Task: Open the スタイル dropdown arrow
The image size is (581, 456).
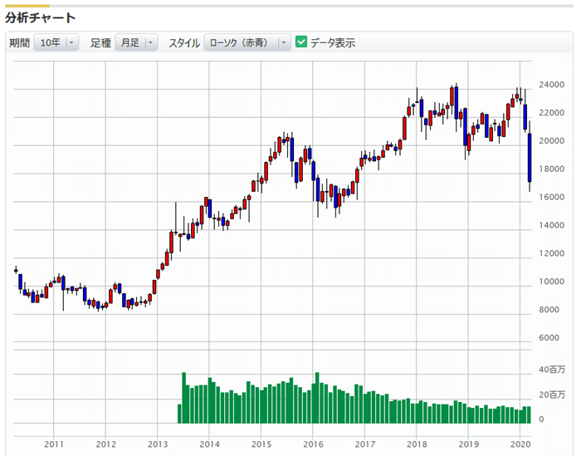Action: (284, 43)
